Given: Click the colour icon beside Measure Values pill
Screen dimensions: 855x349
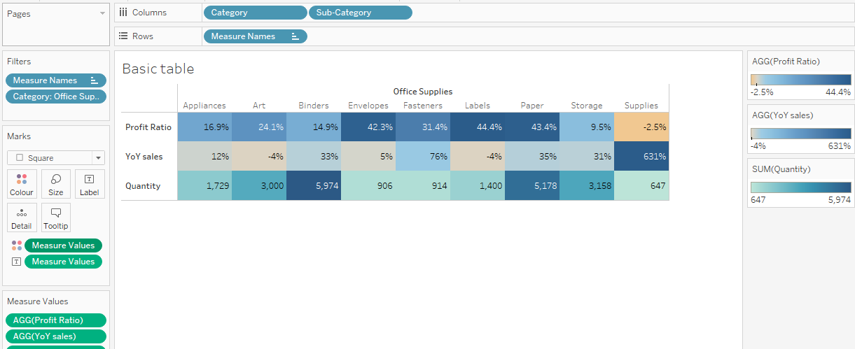Looking at the screenshot, I should pos(17,245).
